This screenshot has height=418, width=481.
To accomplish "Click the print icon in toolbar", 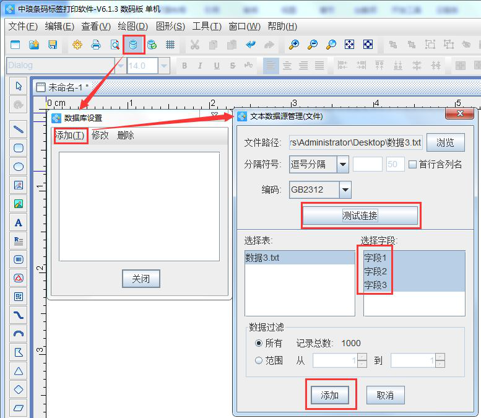I will pyautogui.click(x=96, y=45).
